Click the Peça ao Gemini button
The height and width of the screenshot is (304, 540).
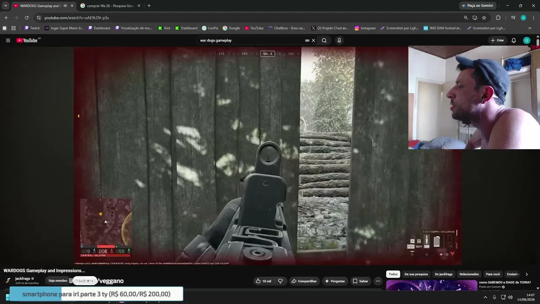point(477,6)
